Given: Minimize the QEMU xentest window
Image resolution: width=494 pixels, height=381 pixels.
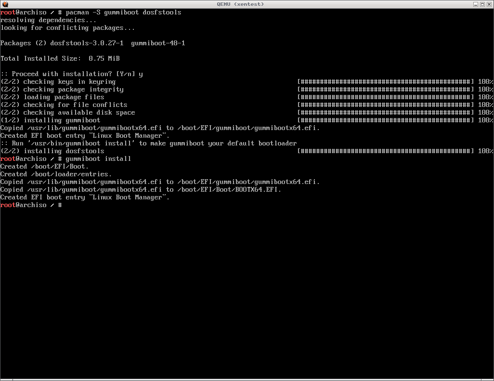Looking at the screenshot, I should [x=475, y=4].
